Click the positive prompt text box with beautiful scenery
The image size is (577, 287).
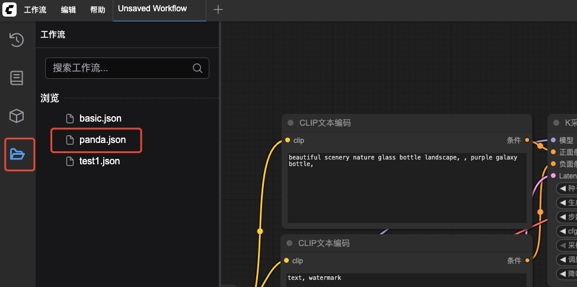click(407, 188)
